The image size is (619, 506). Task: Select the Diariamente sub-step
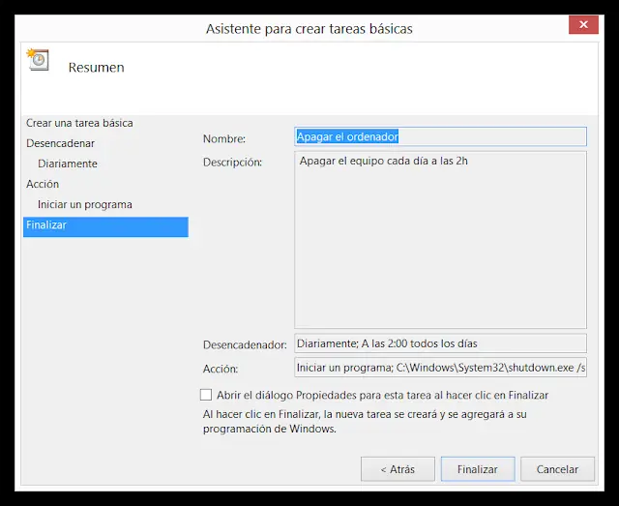point(68,164)
